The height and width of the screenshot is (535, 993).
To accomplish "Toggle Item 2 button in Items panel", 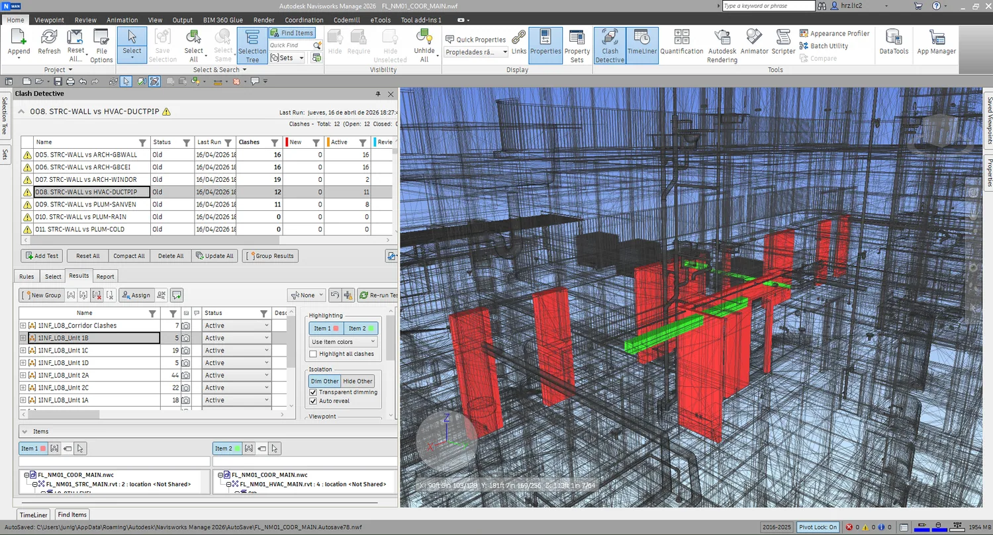I will click(x=227, y=448).
